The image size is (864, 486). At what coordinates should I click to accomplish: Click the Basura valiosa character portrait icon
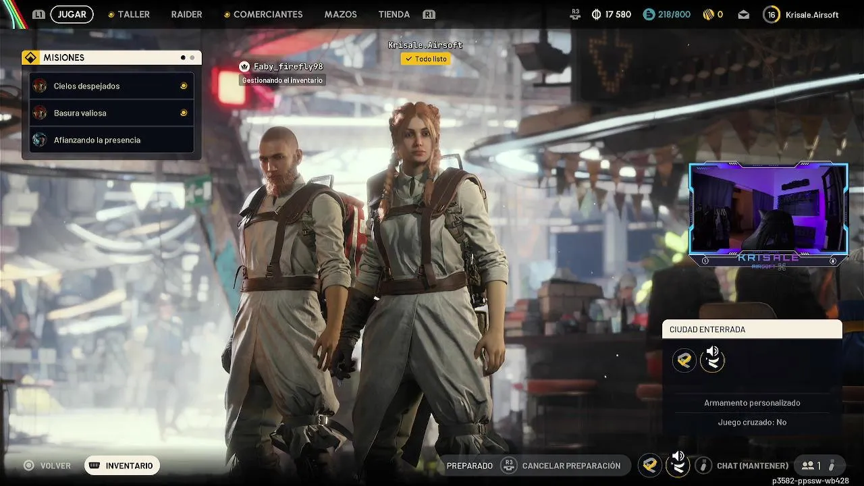[40, 113]
